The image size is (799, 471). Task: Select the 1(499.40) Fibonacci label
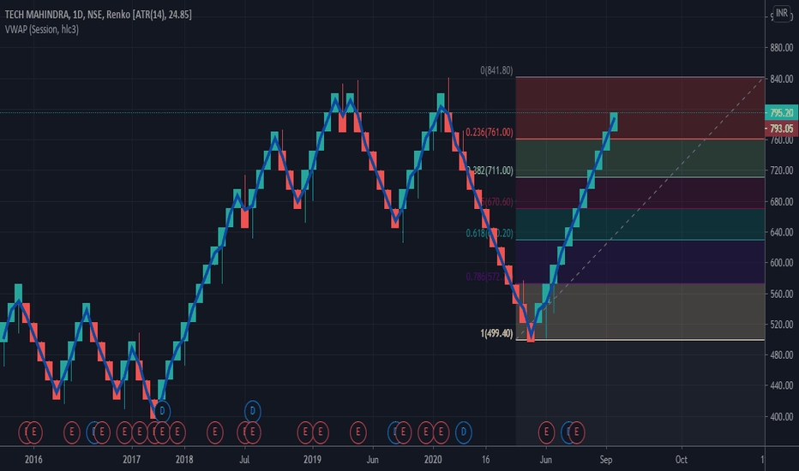496,333
